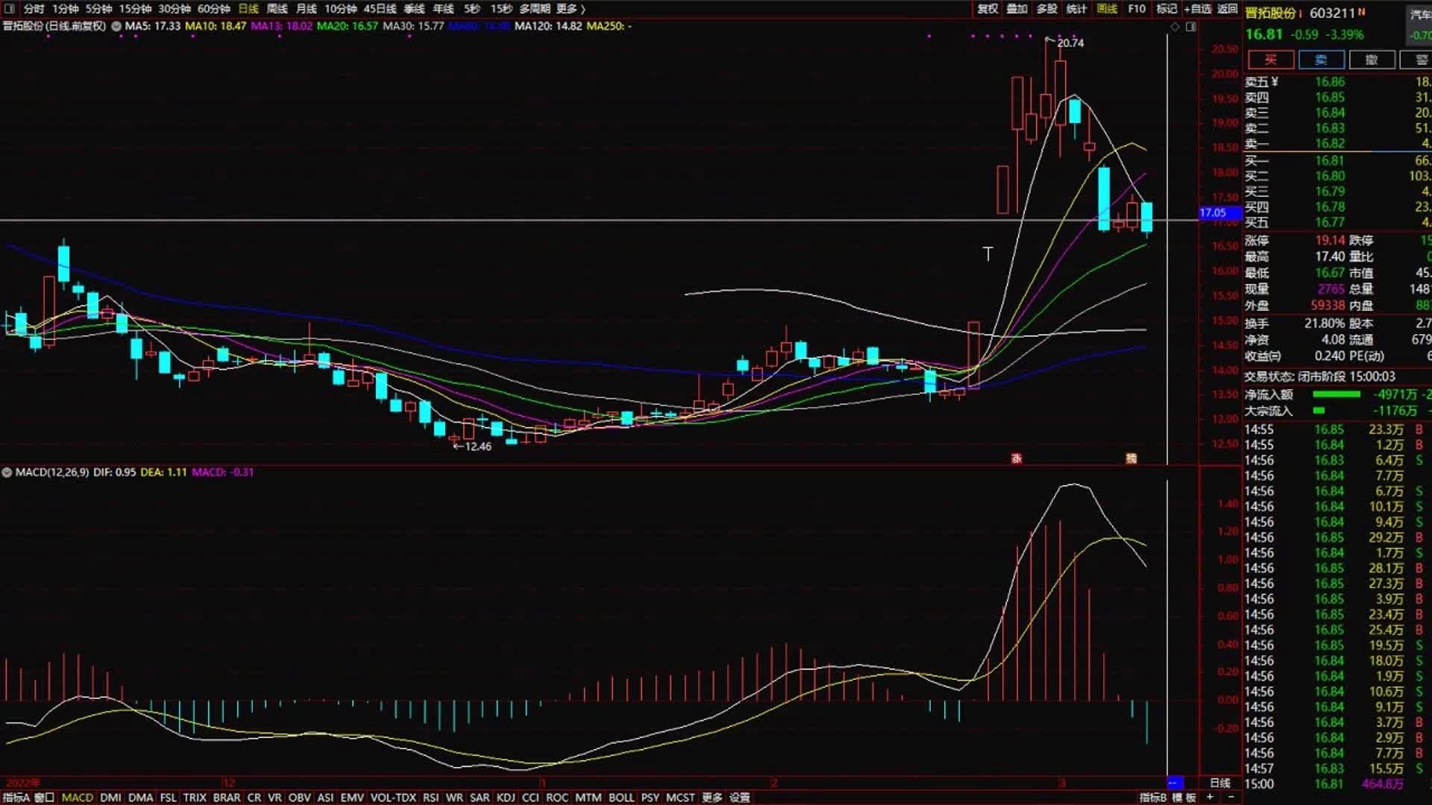The image size is (1432, 805).
Task: Click the plus zoom-in button in the bottom bar
Action: [1210, 797]
